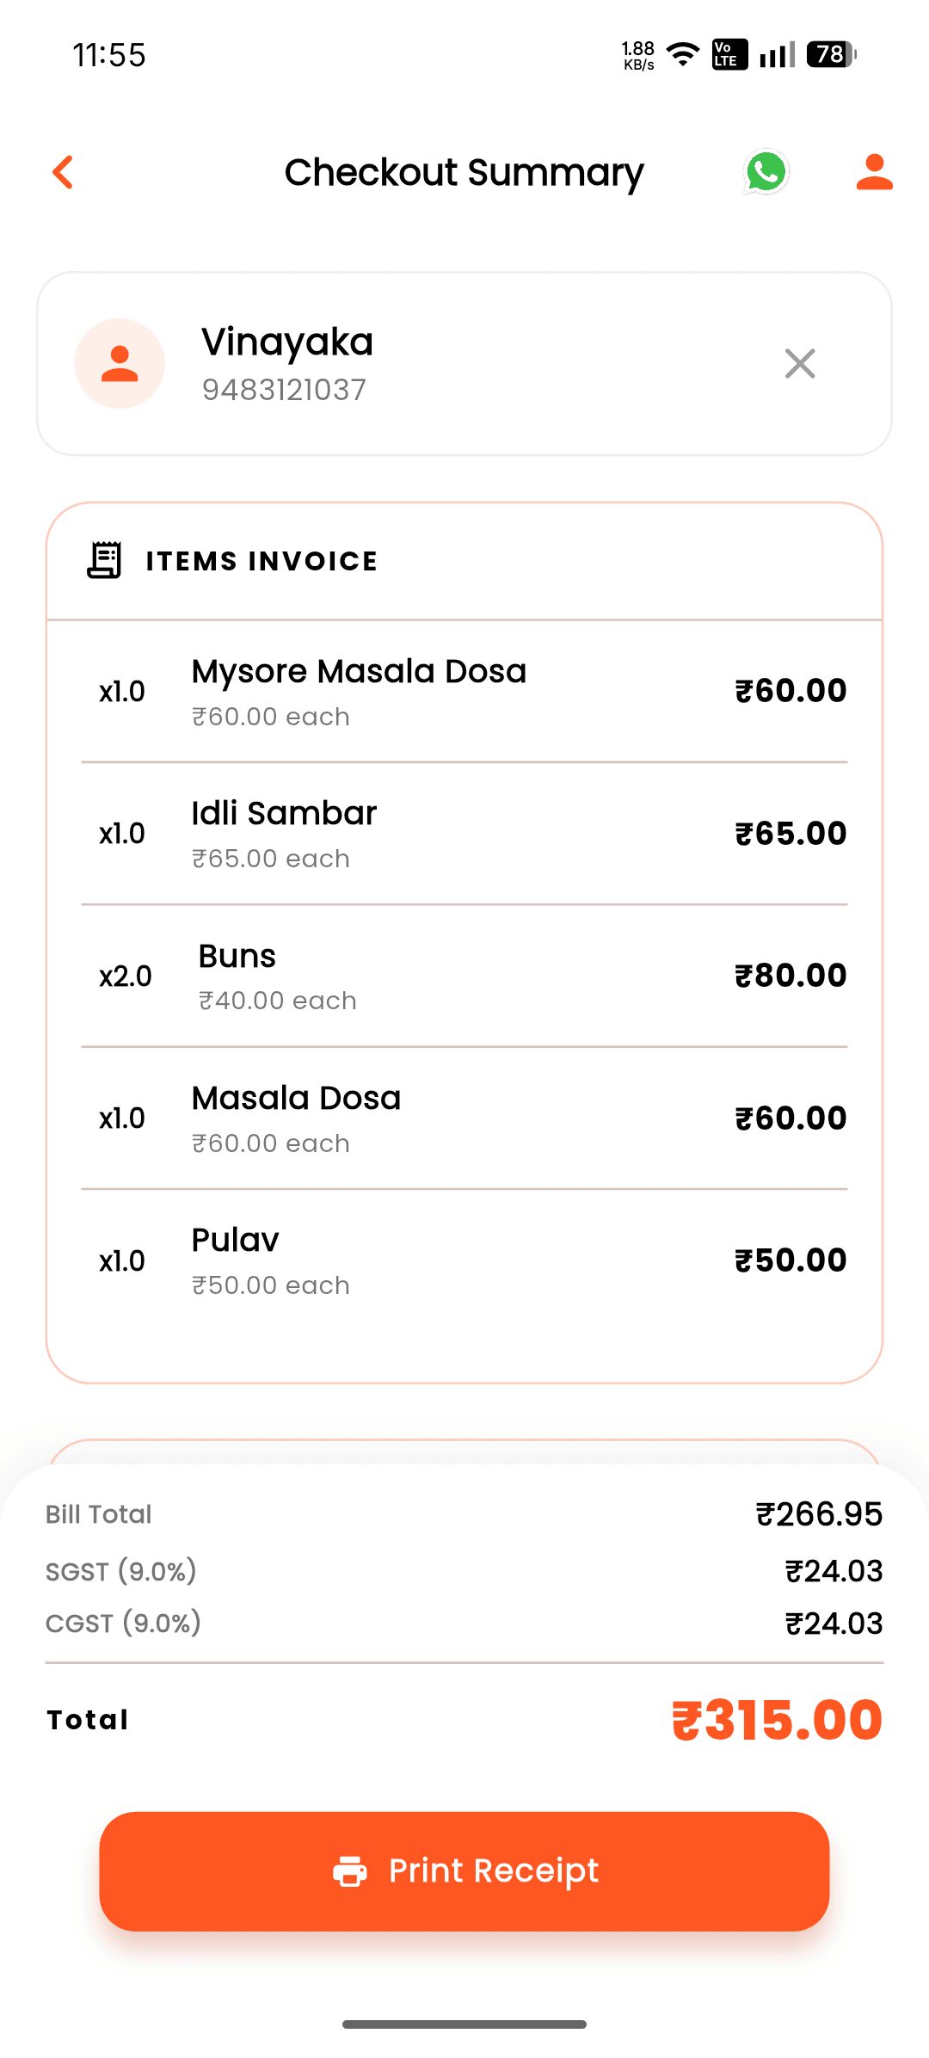
Task: Tap the Wi-Fi status bar icon
Action: point(683,54)
